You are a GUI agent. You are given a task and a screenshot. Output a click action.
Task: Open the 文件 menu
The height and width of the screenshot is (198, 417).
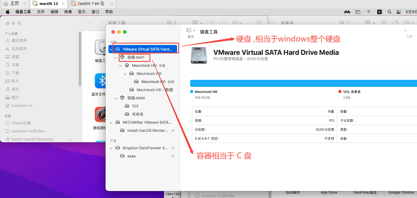[x=41, y=12]
